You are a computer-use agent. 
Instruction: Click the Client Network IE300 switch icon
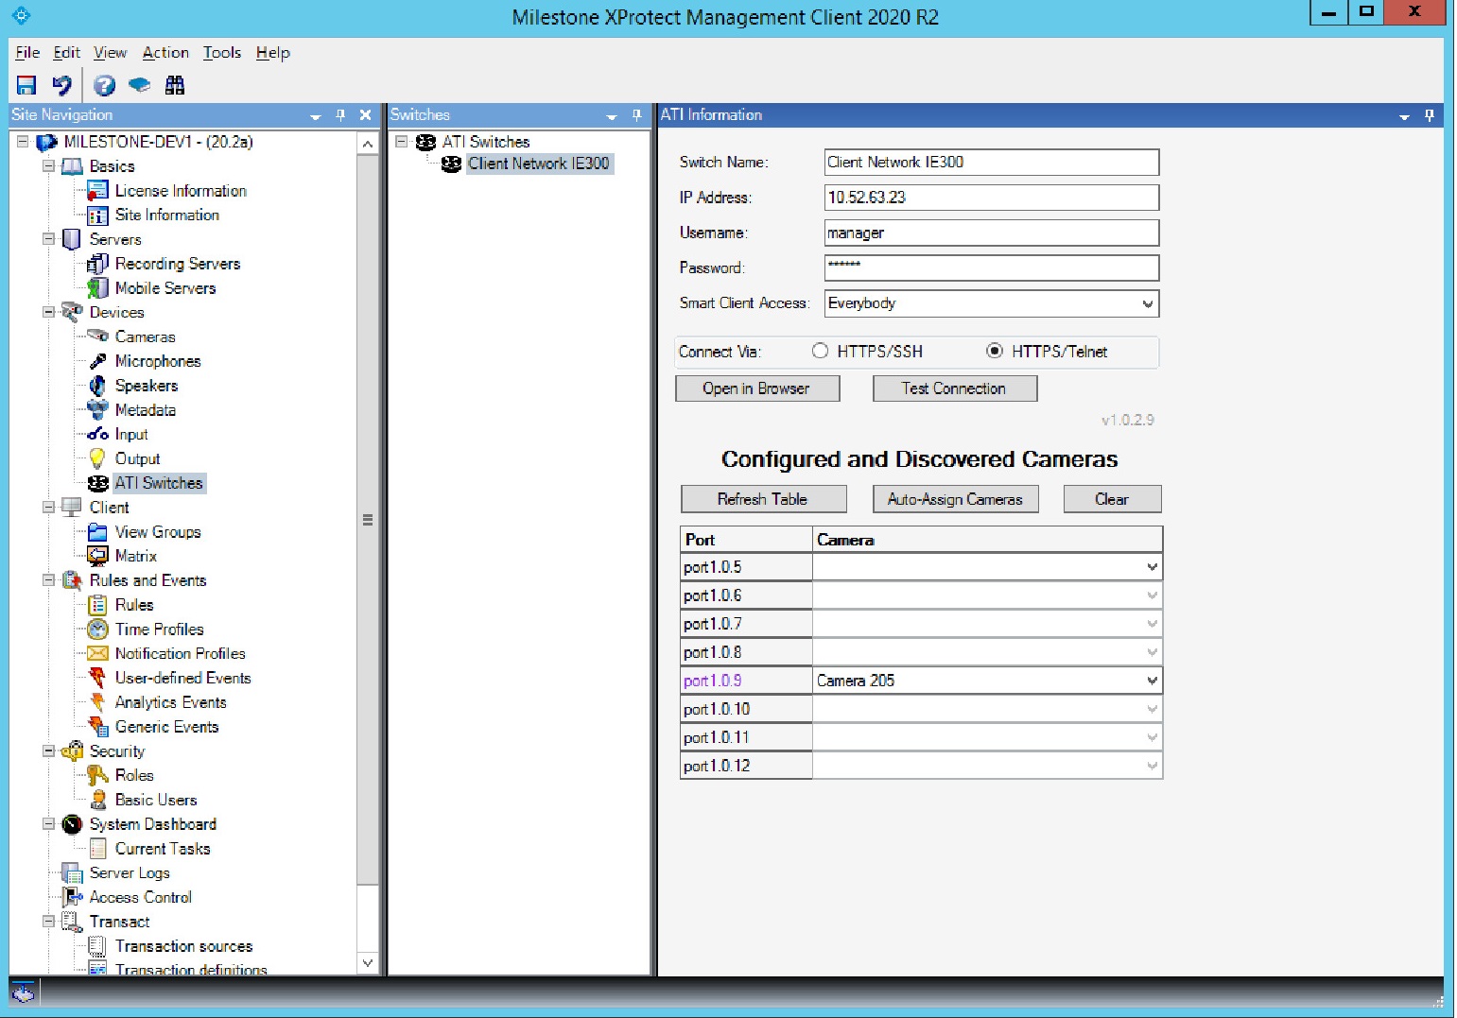[x=451, y=164]
